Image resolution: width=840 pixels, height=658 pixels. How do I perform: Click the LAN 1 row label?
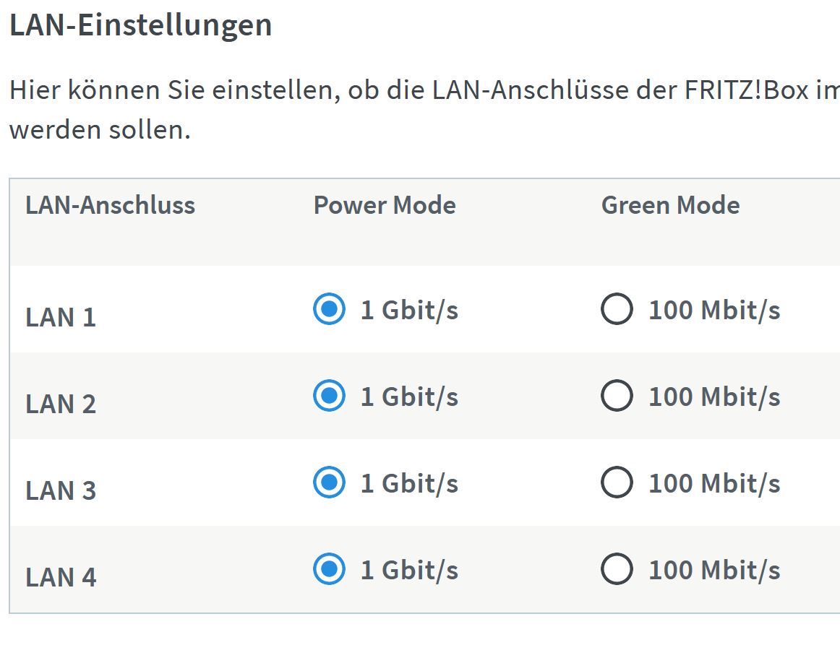coord(61,317)
